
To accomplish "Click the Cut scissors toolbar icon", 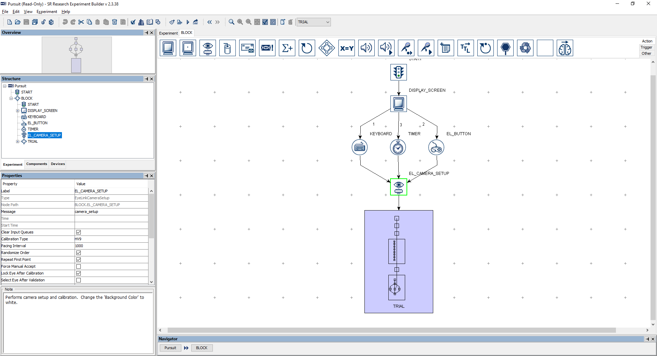I will click(x=81, y=22).
